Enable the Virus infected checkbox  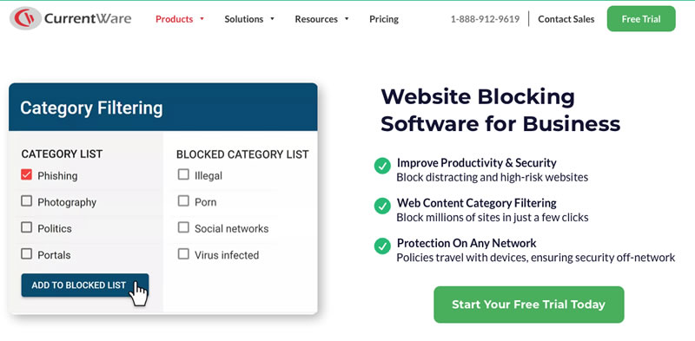(x=183, y=254)
